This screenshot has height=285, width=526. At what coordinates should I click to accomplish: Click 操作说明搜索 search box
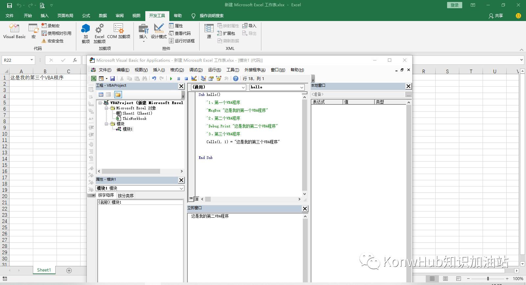click(x=208, y=15)
